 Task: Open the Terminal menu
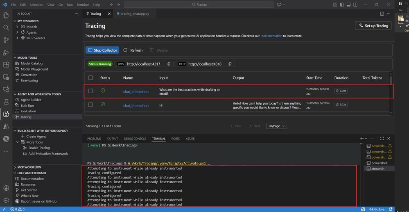[83, 5]
